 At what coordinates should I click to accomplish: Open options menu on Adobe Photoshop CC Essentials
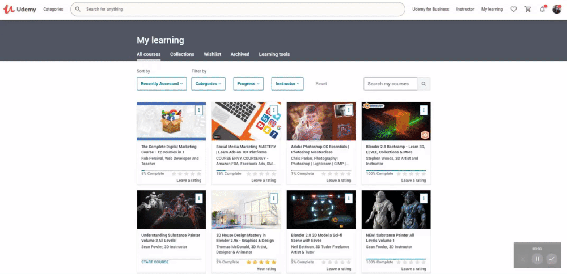point(349,110)
